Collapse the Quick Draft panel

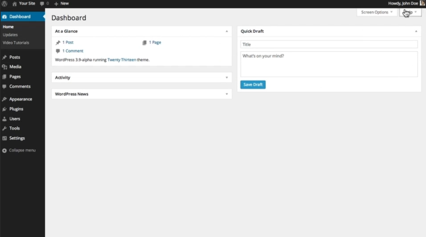coord(416,31)
